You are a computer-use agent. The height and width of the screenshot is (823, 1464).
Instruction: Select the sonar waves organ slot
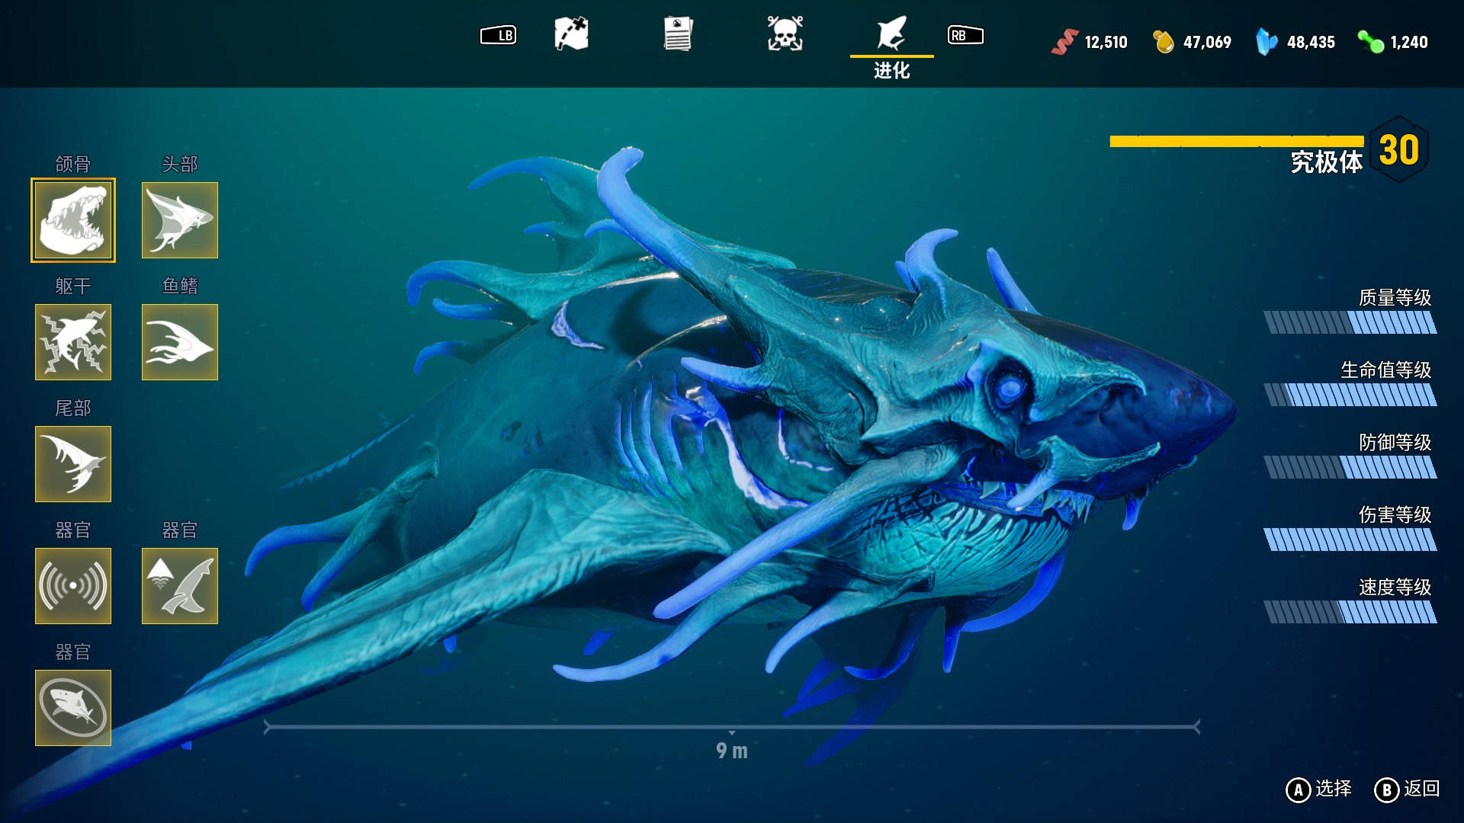point(73,586)
